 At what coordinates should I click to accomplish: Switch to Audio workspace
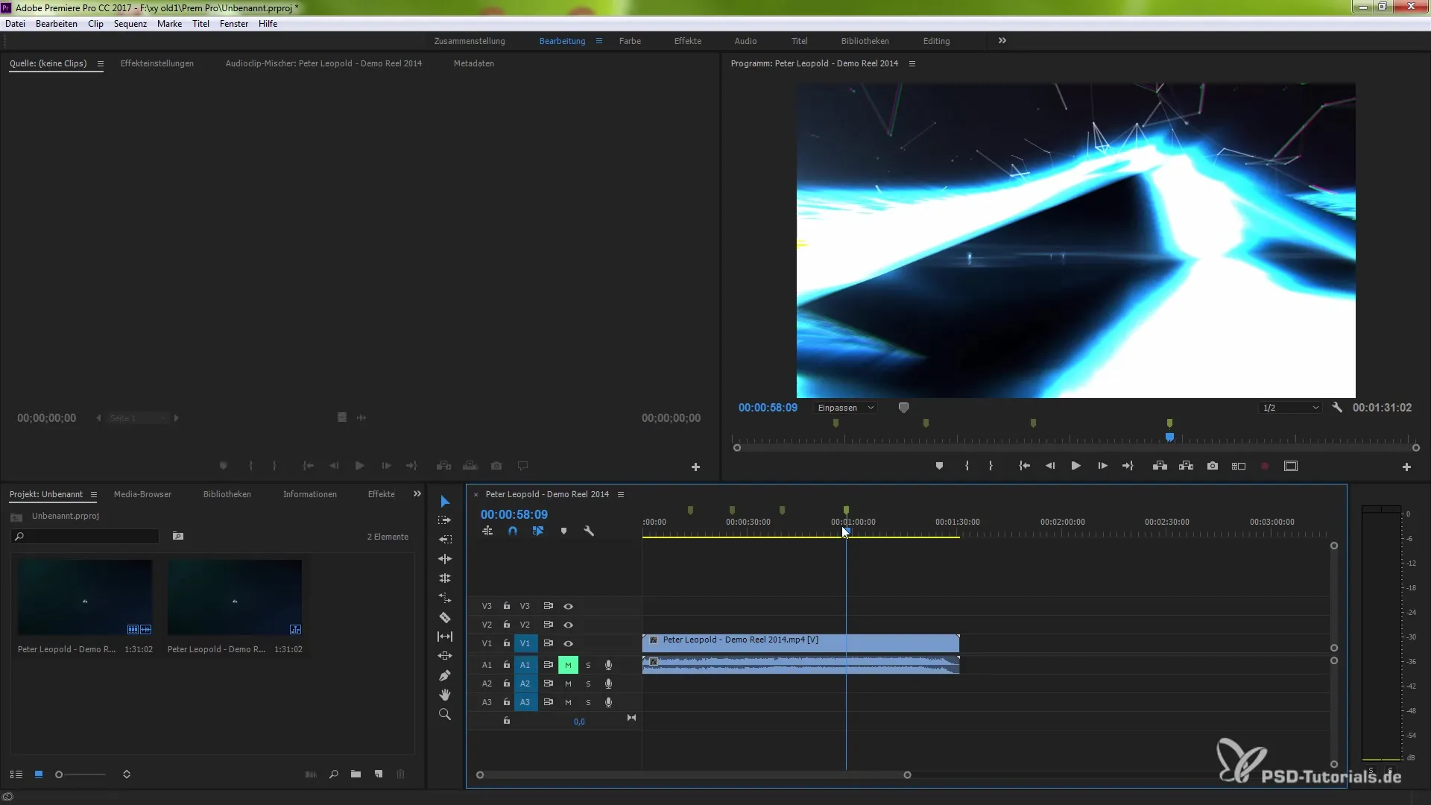745,41
